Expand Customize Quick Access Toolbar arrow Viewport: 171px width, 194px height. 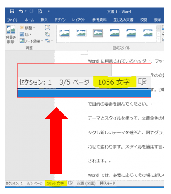(x=49, y=11)
